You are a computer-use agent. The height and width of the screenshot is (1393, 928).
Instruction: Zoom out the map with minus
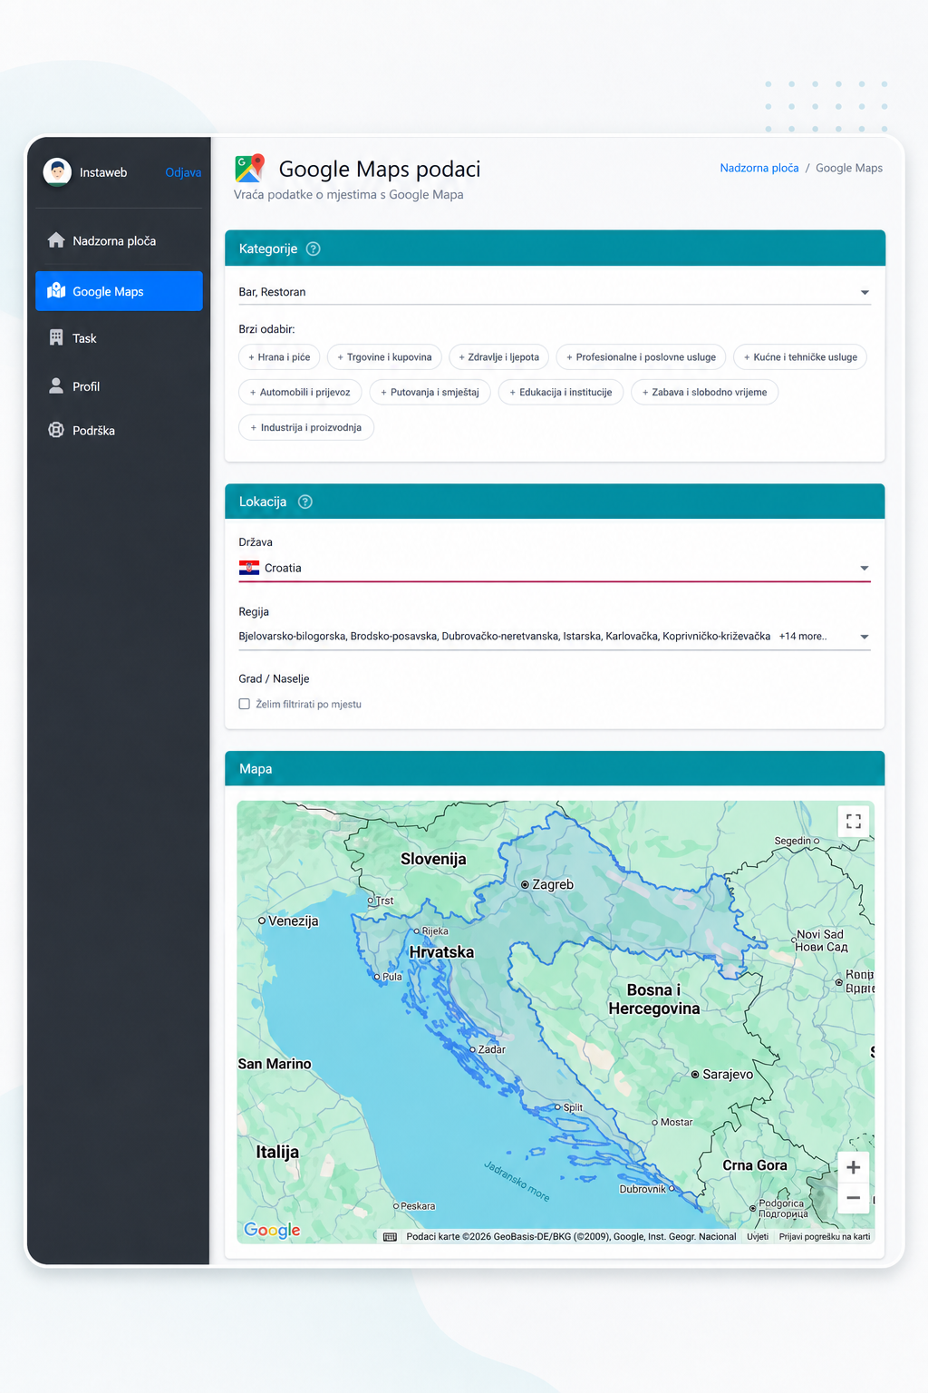tap(853, 1198)
